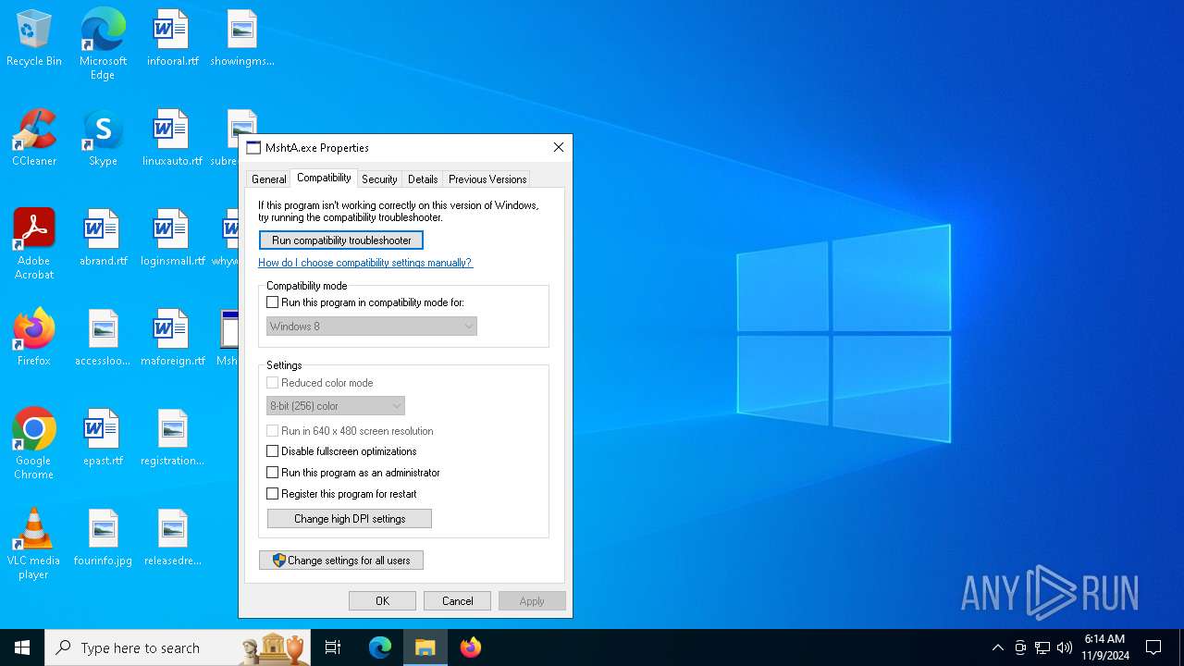
Task: Show hidden icons in the system tray
Action: (997, 647)
